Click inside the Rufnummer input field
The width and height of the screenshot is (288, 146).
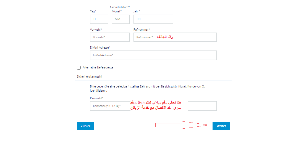(x=175, y=37)
